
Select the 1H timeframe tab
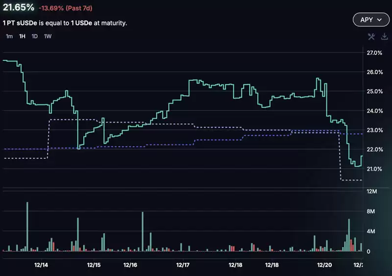point(22,36)
